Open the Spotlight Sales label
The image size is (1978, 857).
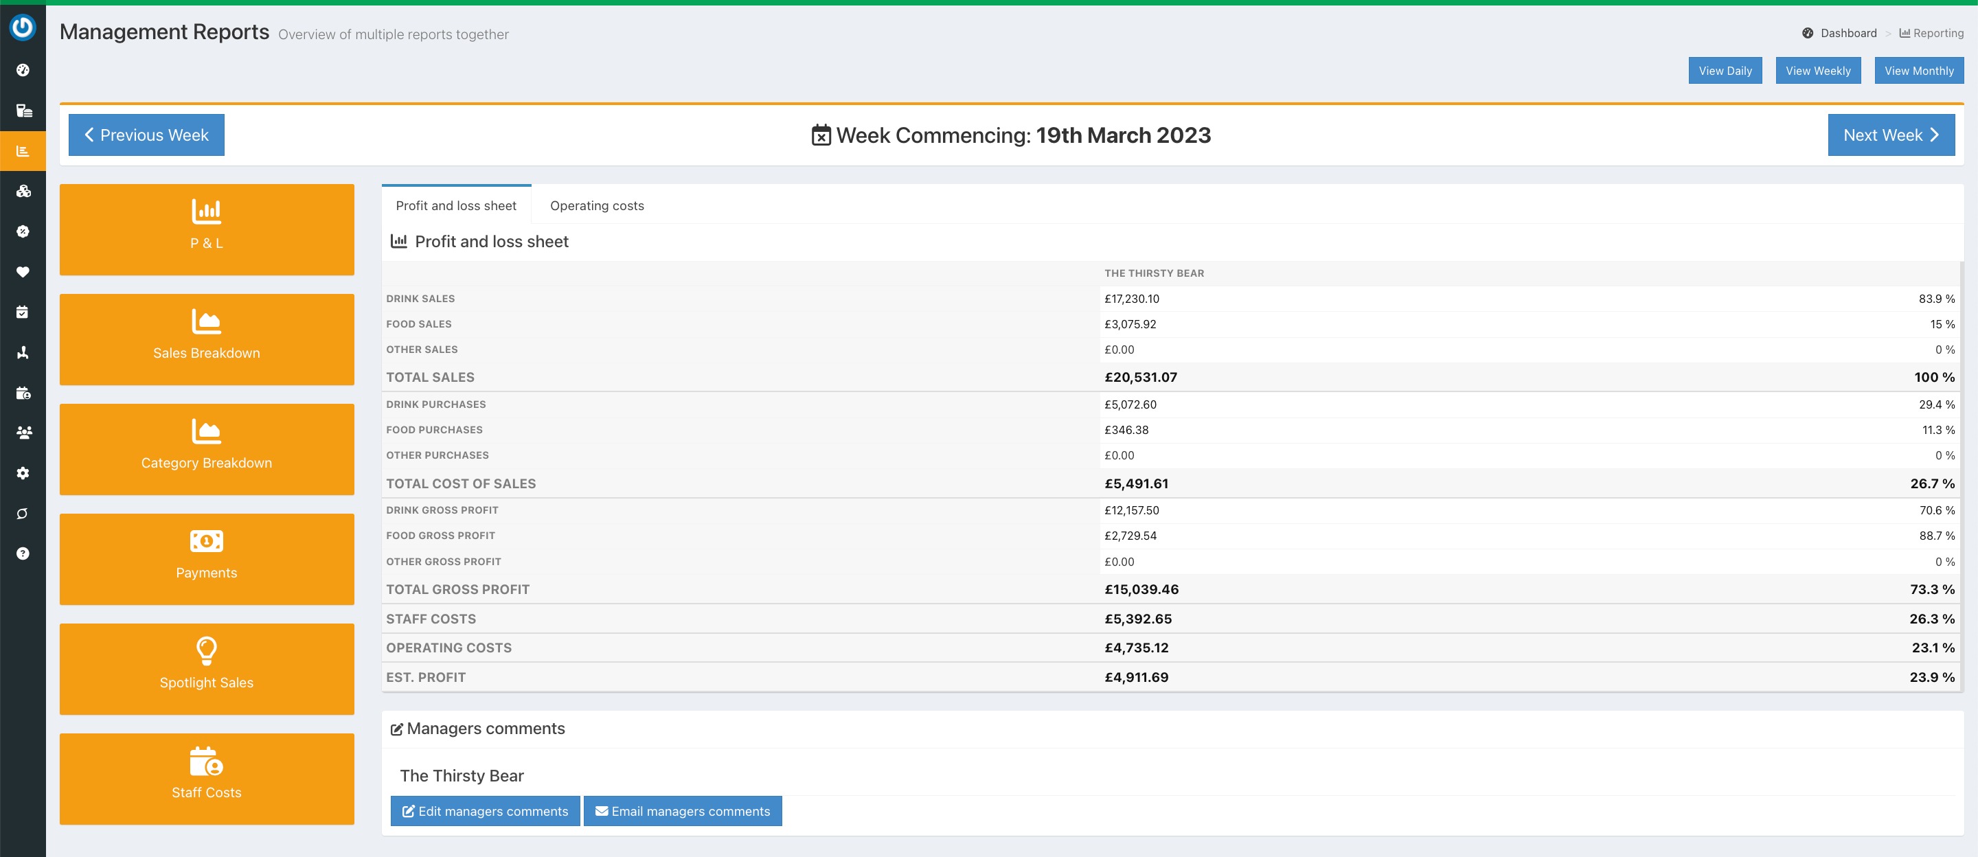click(x=207, y=683)
